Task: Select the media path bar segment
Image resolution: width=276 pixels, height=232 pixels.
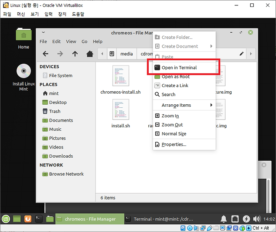Action: [127, 54]
